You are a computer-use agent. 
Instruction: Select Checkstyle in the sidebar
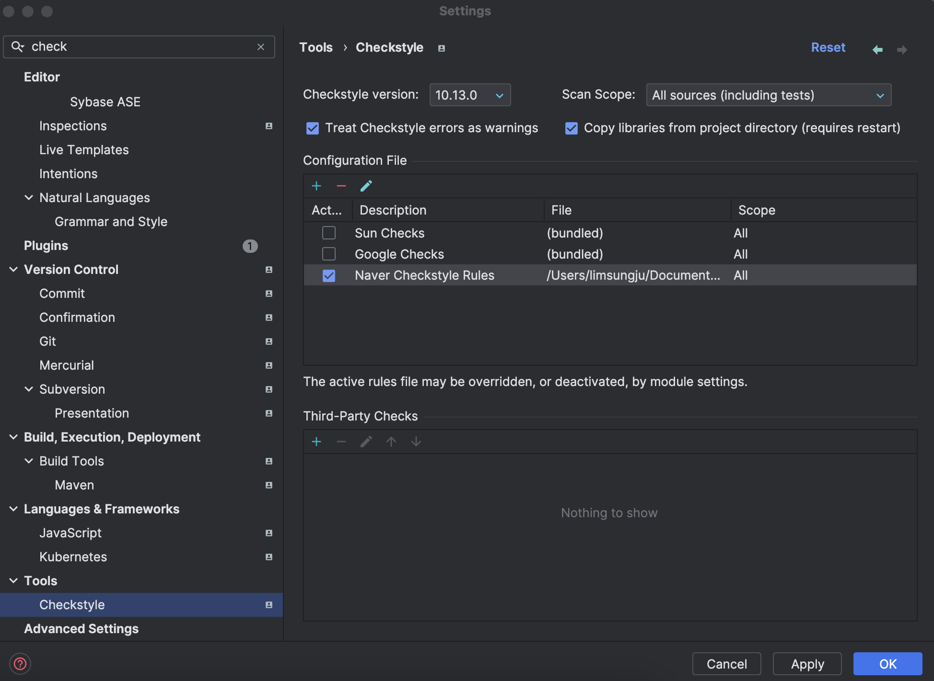[x=141, y=605]
